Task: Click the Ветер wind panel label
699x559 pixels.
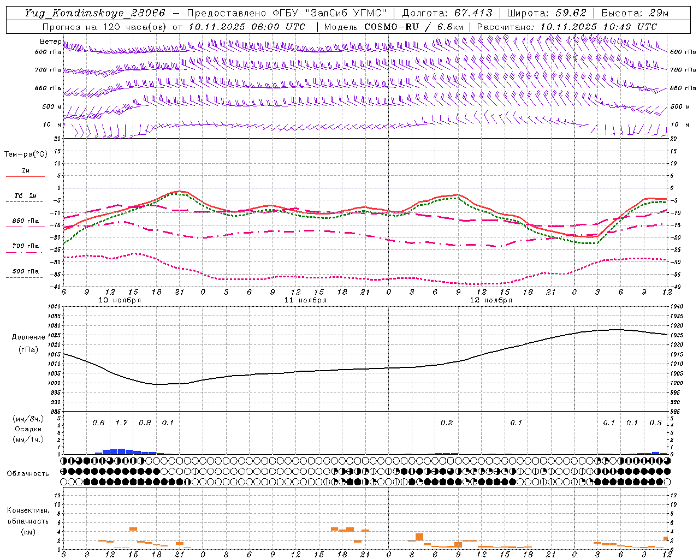Action: (50, 41)
